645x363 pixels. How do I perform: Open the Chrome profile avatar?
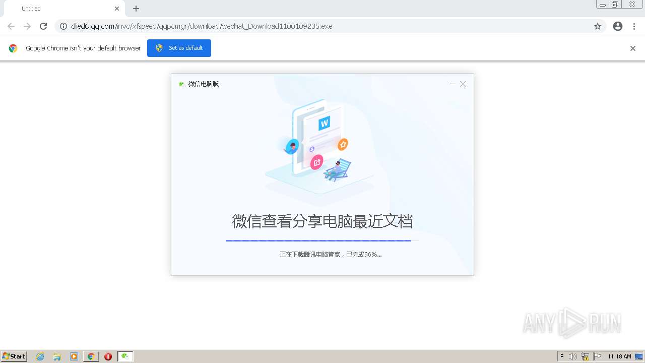point(618,26)
